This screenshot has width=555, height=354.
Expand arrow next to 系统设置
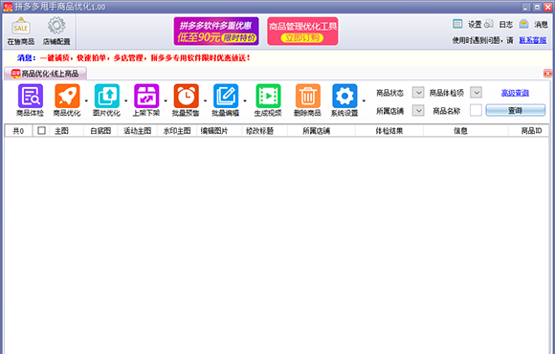tap(364, 100)
